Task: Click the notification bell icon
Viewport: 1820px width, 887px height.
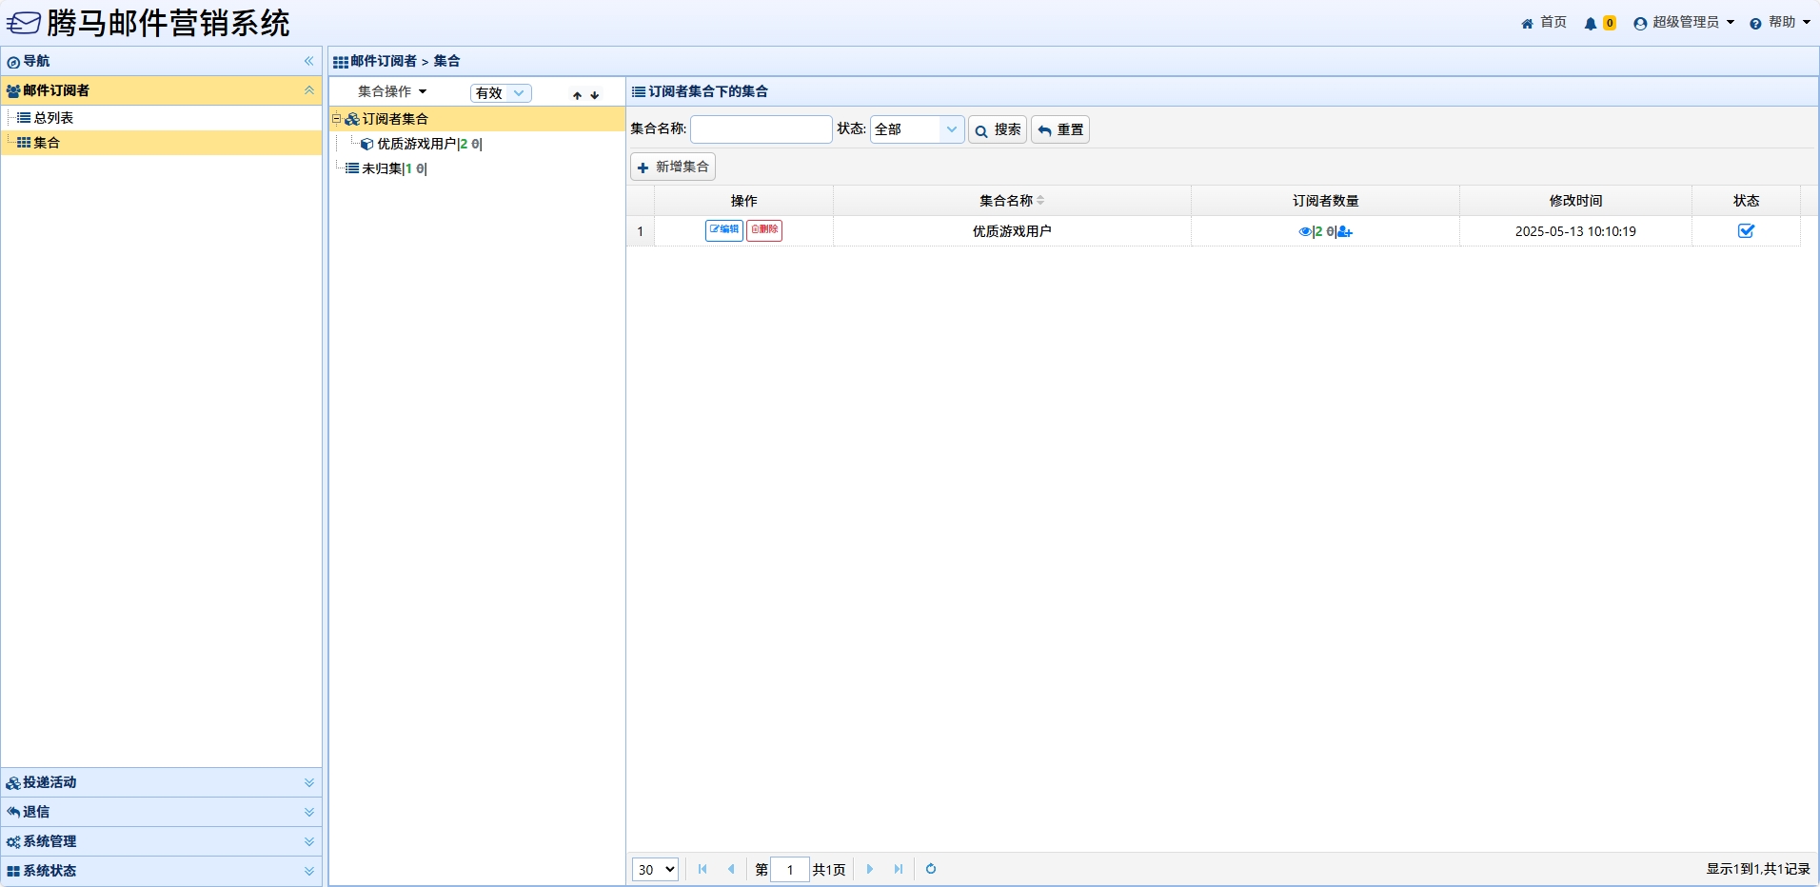Action: (x=1591, y=24)
